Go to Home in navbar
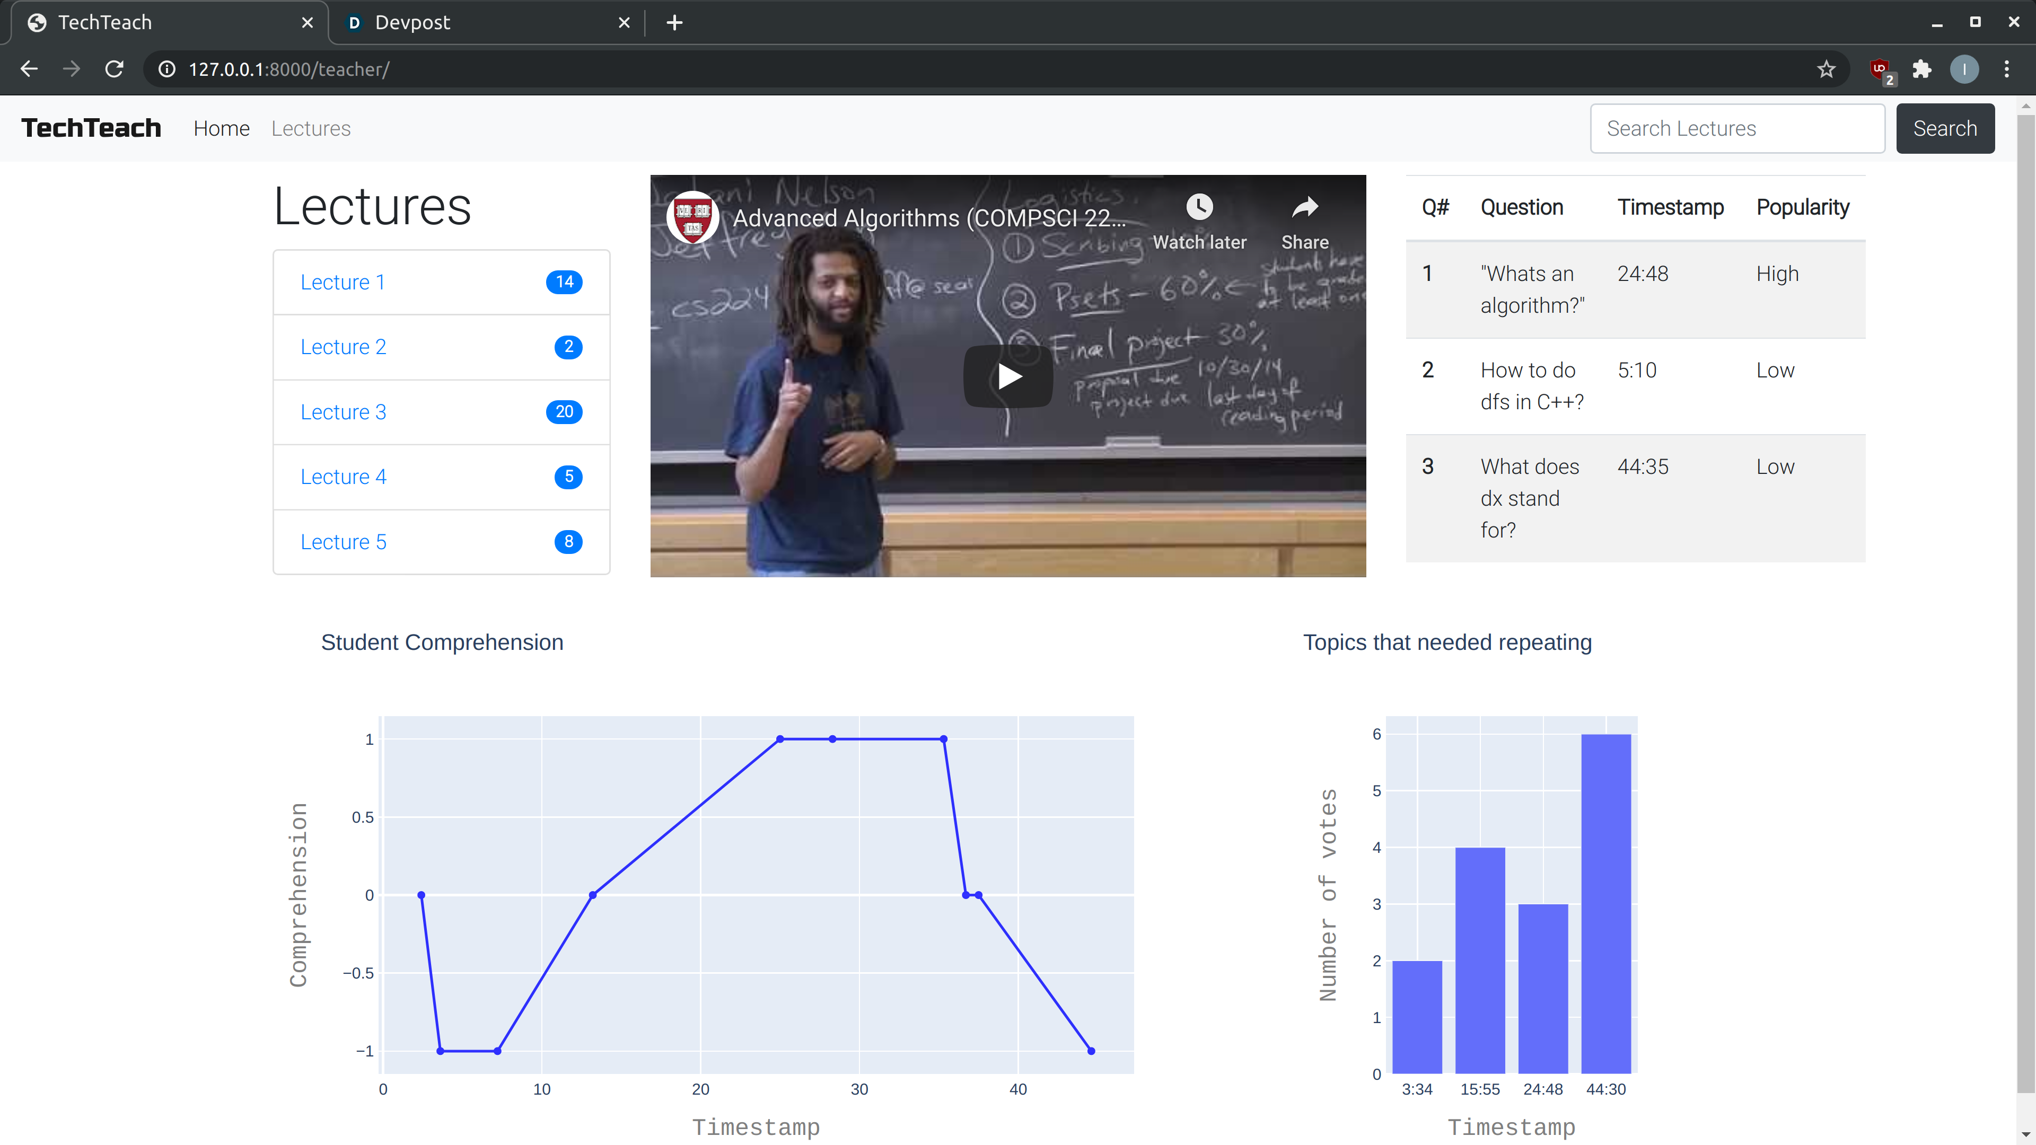The height and width of the screenshot is (1145, 2036). pos(221,129)
